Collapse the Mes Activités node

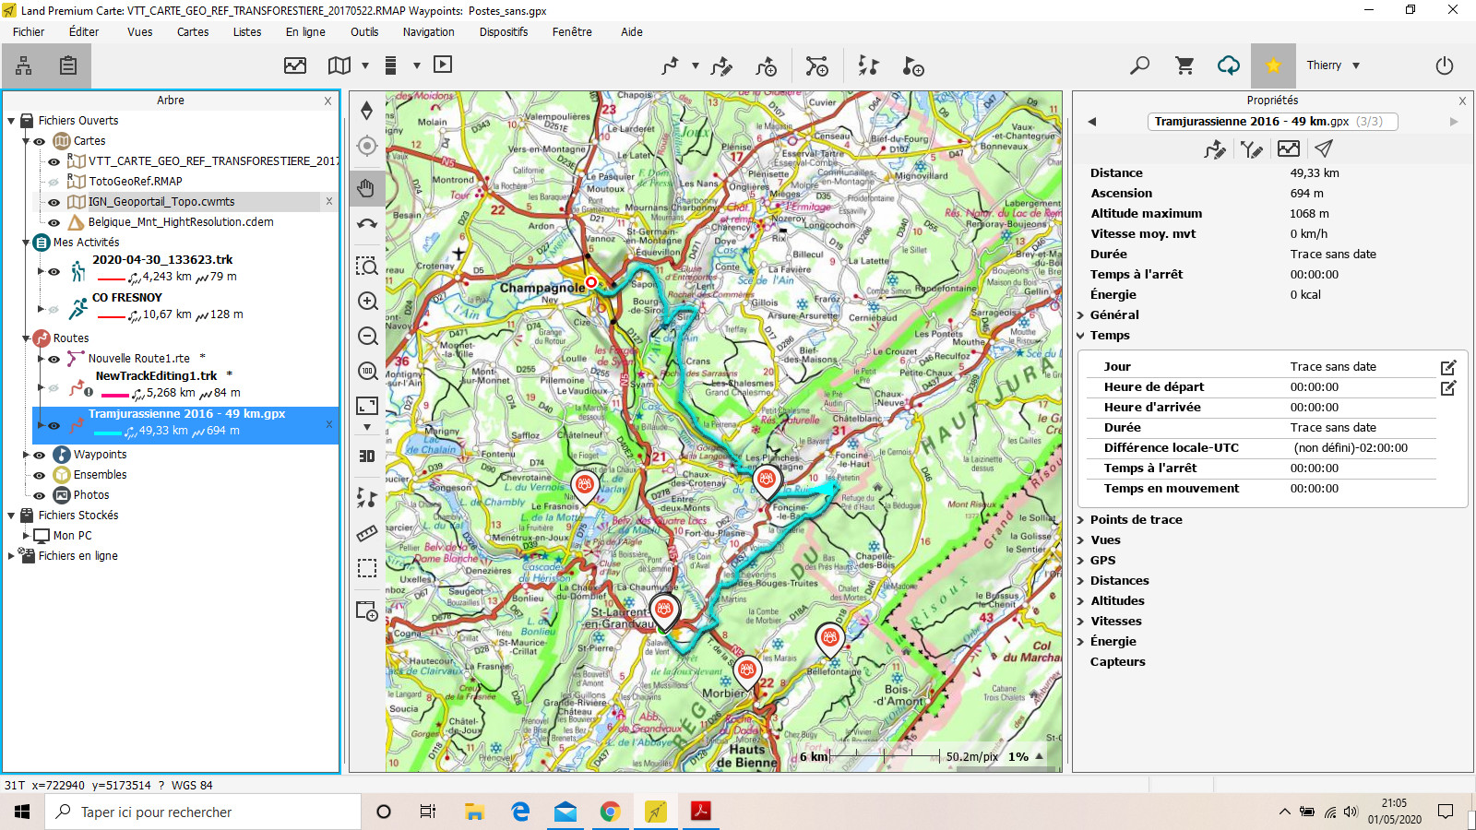click(26, 243)
